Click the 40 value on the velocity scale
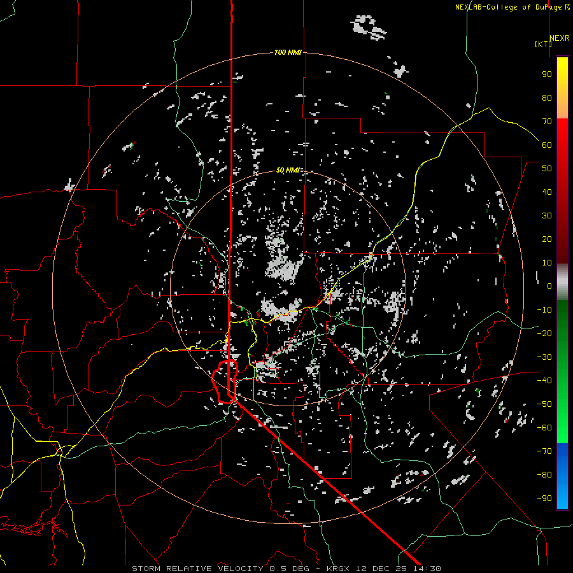The width and height of the screenshot is (573, 573). pos(547,192)
